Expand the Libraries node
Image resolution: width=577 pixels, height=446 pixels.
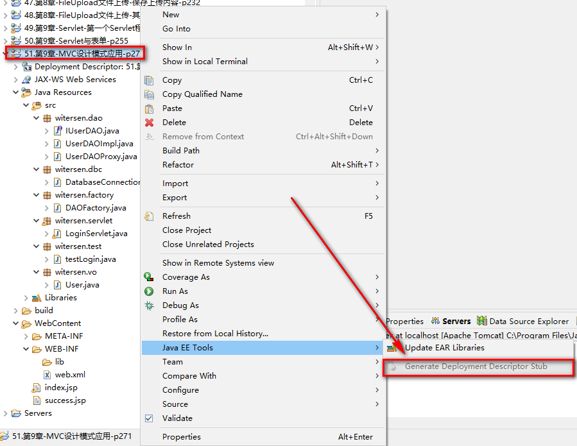click(26, 298)
